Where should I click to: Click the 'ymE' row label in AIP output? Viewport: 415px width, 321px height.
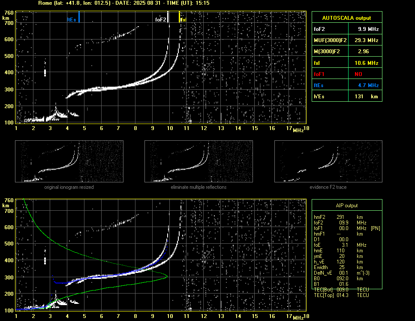point(318,256)
